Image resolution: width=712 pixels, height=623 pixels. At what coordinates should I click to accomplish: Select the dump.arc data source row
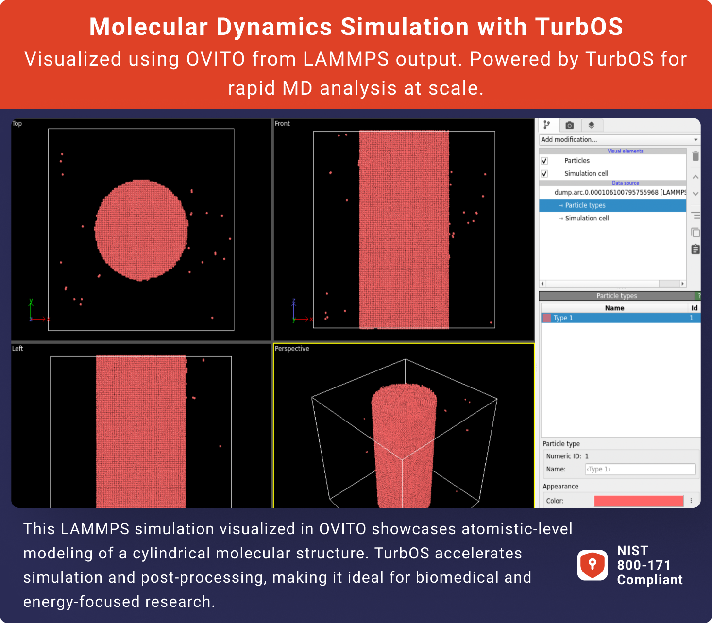pos(613,192)
